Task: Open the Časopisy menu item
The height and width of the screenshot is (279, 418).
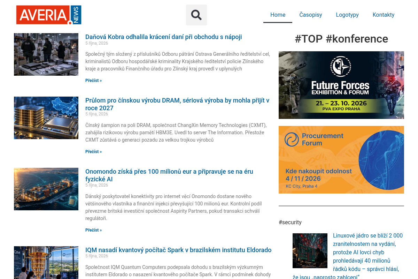Action: click(311, 15)
